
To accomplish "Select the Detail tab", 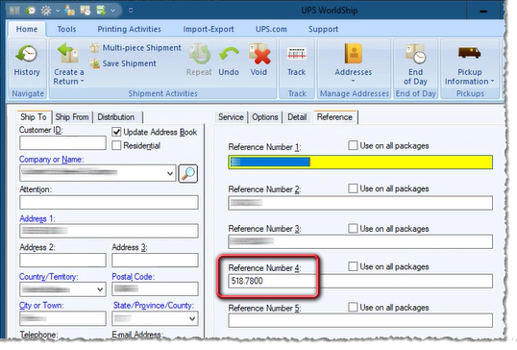I will (x=297, y=116).
